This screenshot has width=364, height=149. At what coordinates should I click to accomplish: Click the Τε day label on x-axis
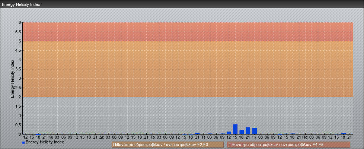[203, 137]
